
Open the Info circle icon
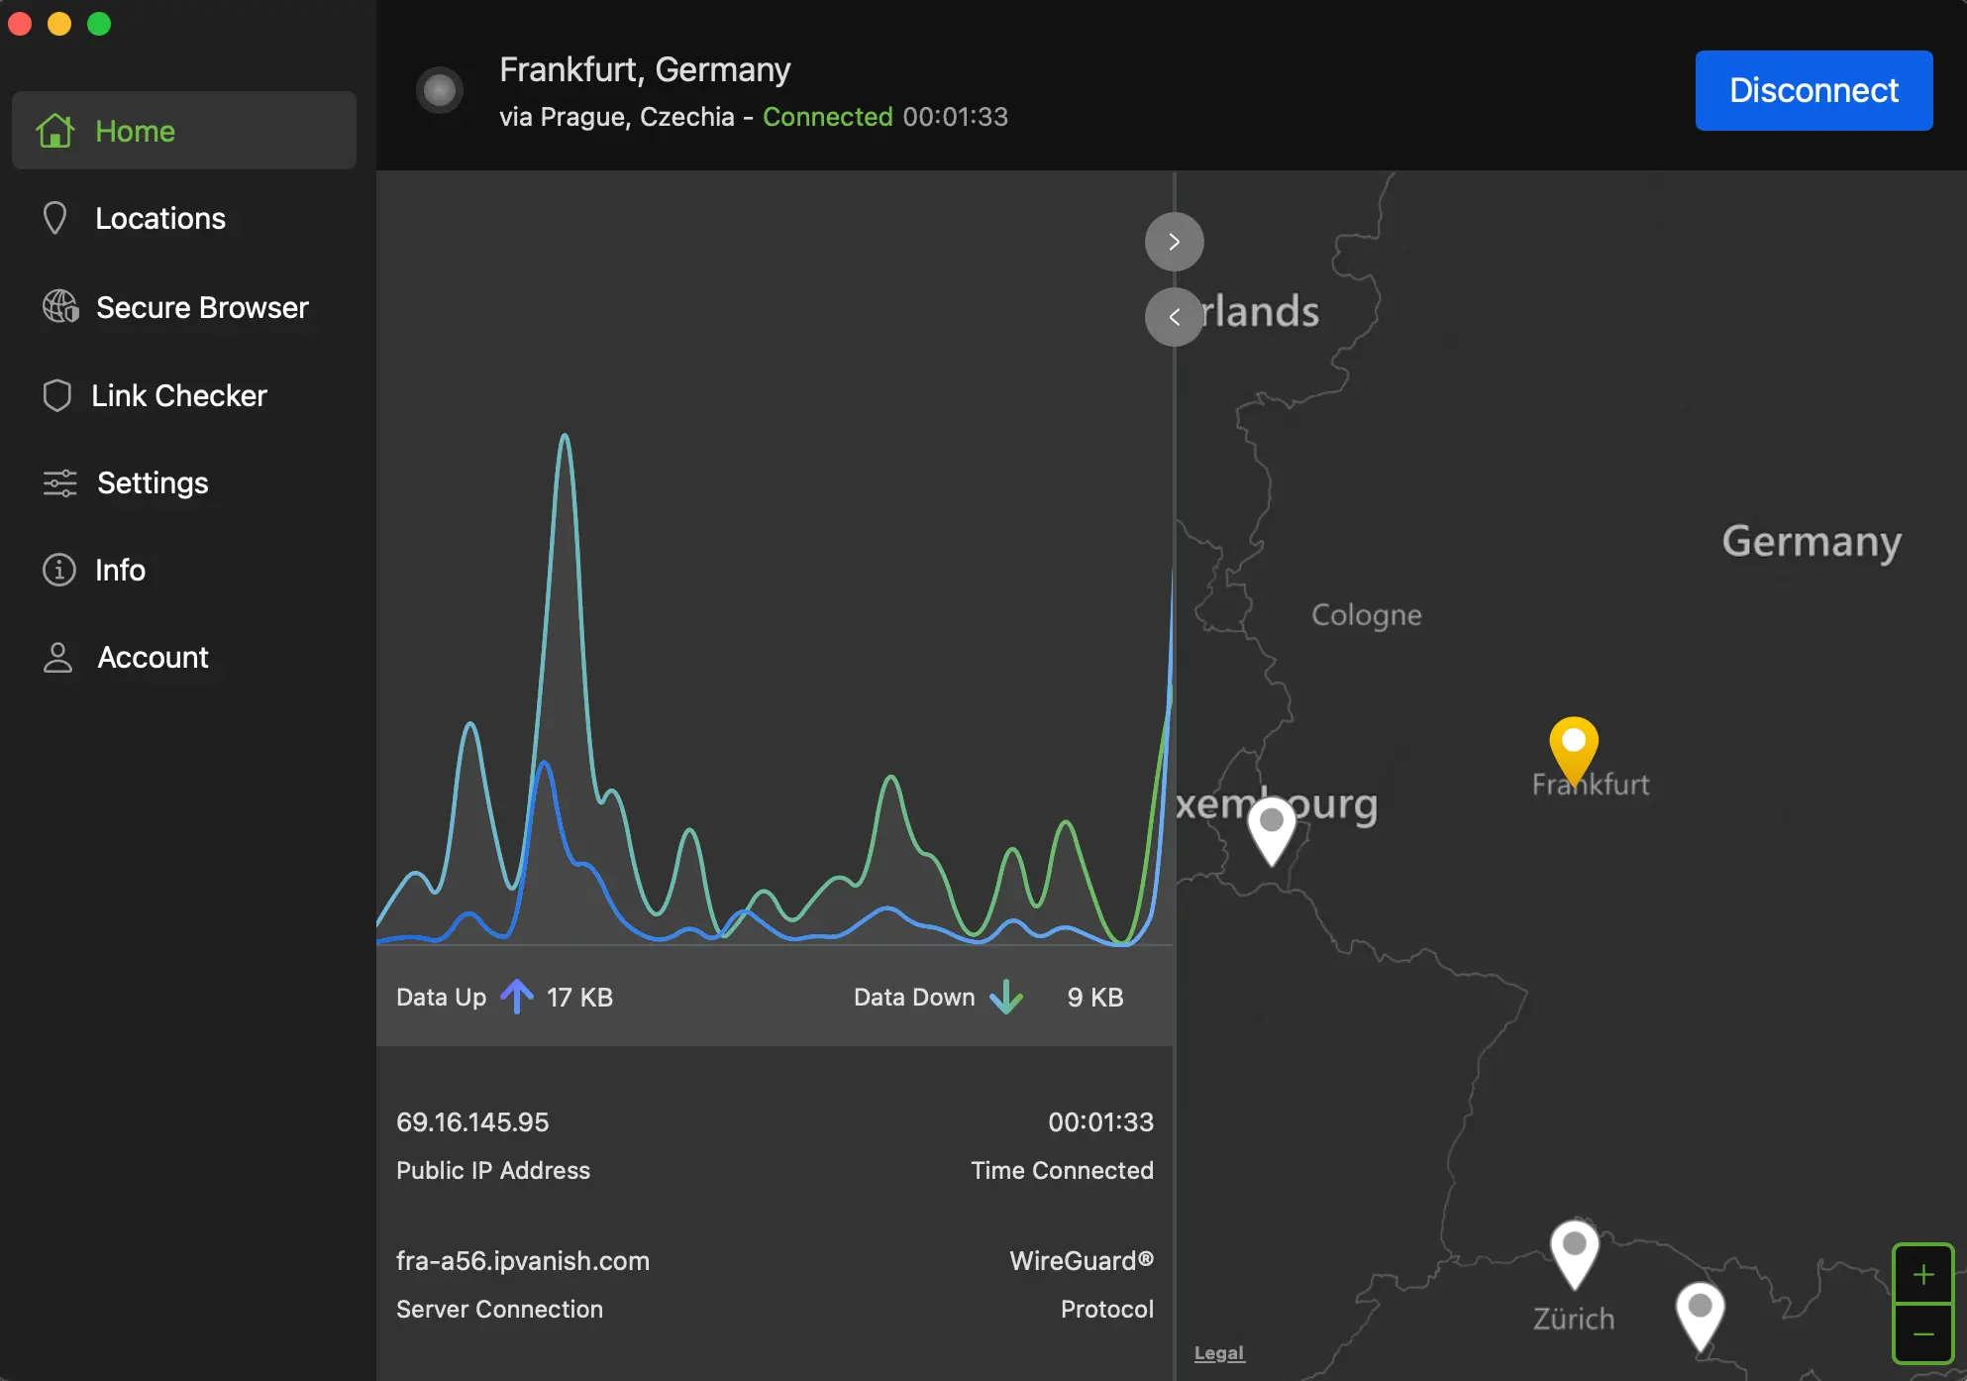[57, 570]
